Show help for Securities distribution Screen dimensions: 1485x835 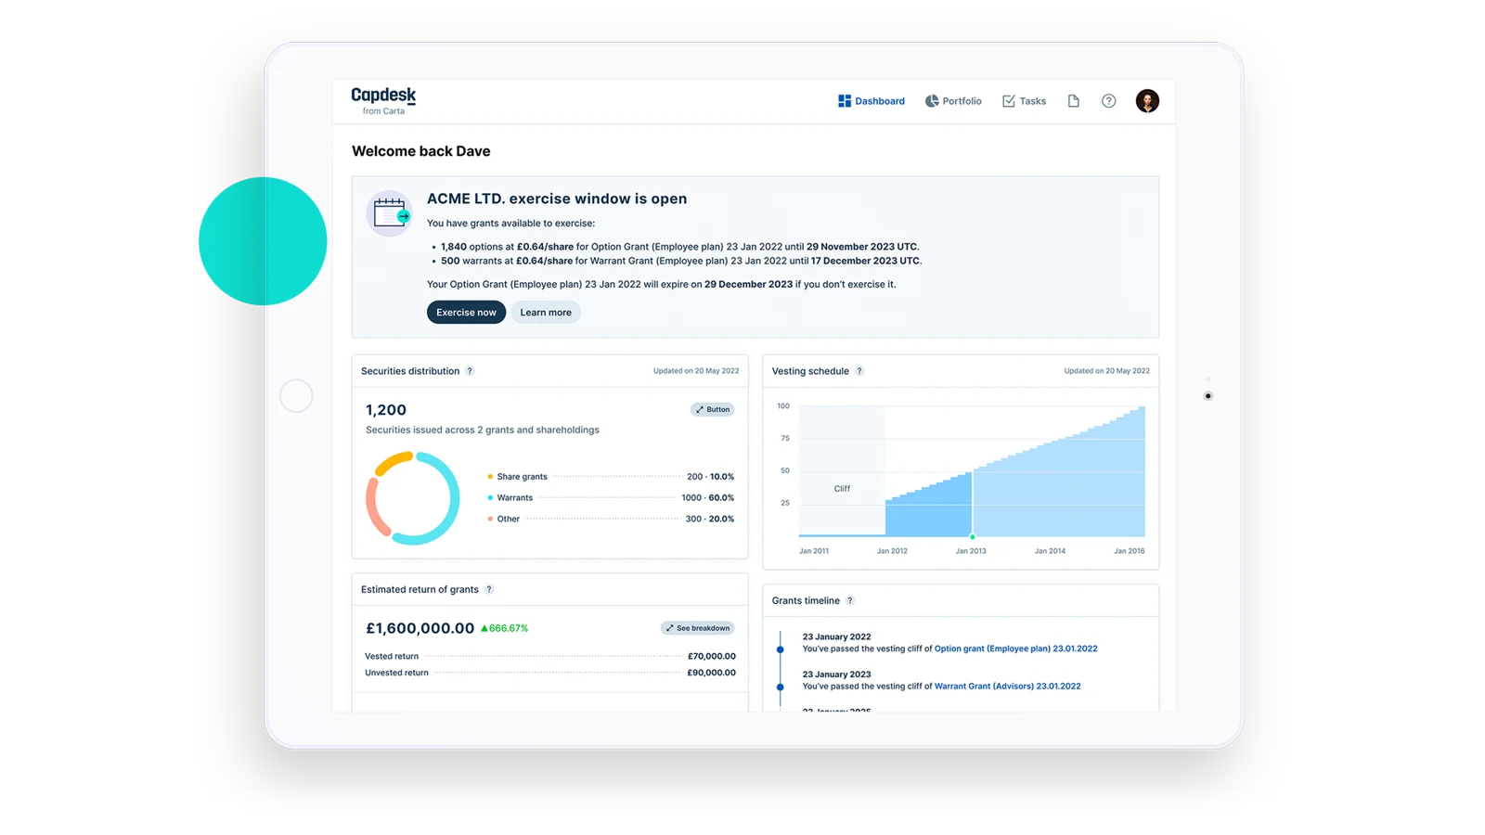pyautogui.click(x=470, y=371)
